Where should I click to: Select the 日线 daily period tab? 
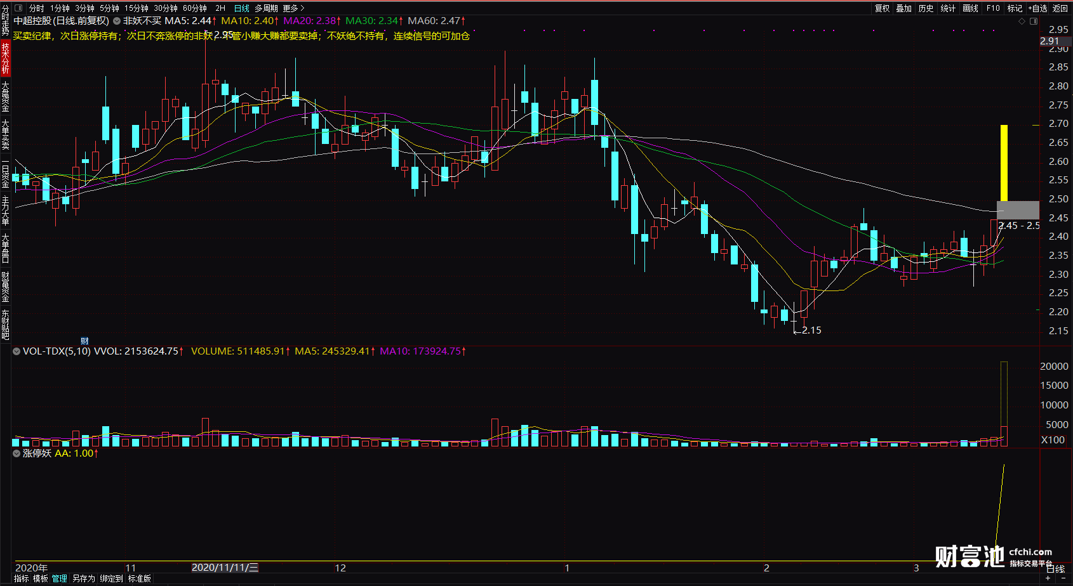click(242, 8)
